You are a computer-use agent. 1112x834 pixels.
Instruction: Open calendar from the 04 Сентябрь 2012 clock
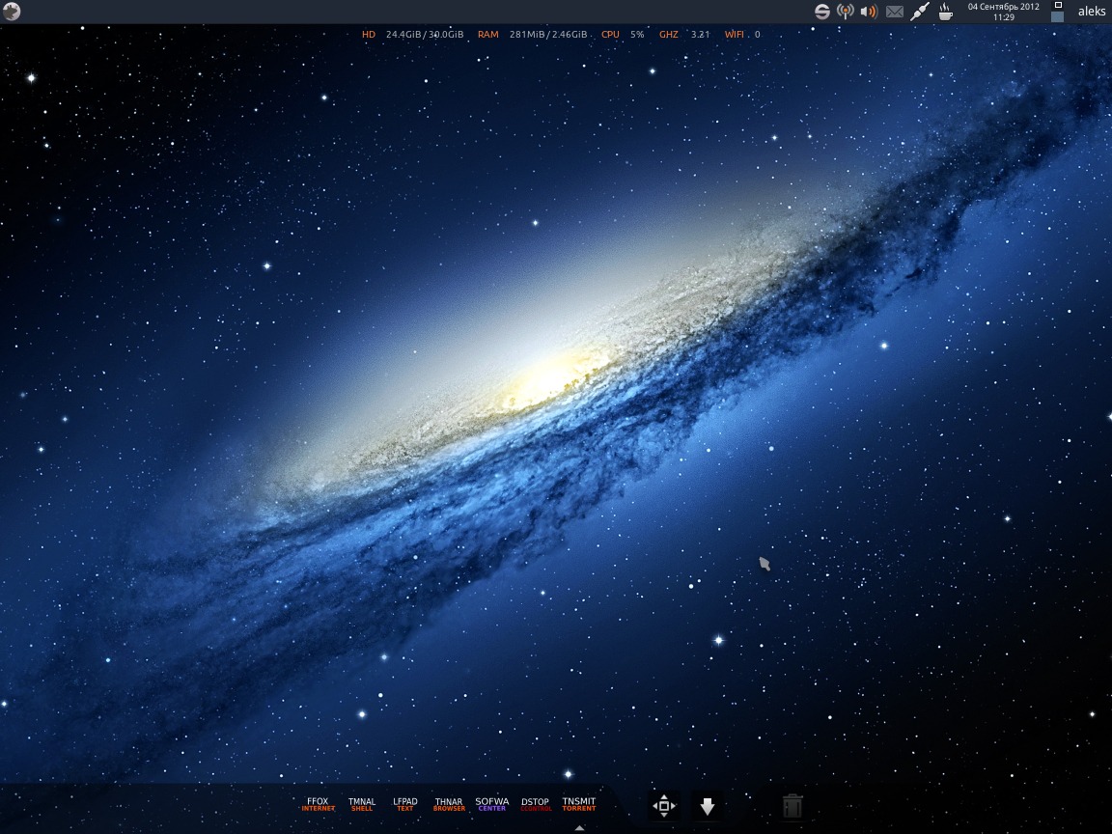1003,12
